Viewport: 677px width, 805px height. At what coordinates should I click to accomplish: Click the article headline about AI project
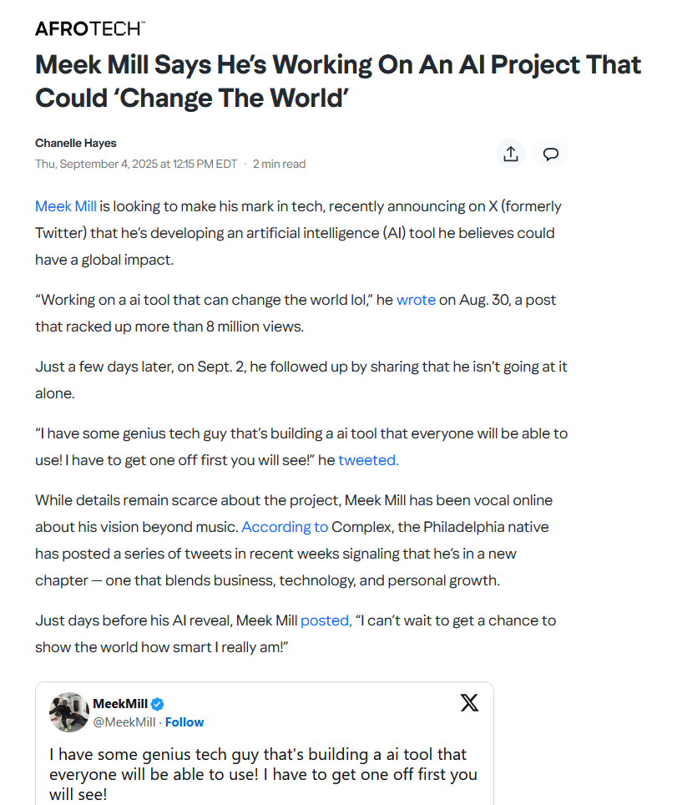338,81
